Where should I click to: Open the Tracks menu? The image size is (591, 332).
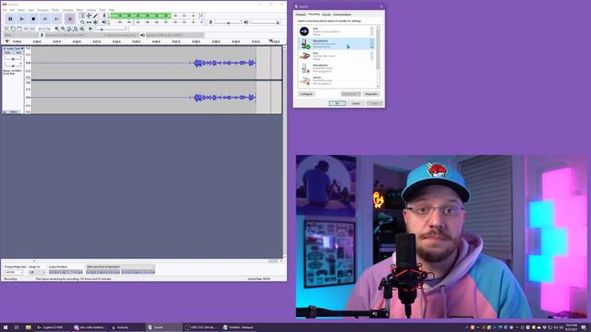(55, 10)
